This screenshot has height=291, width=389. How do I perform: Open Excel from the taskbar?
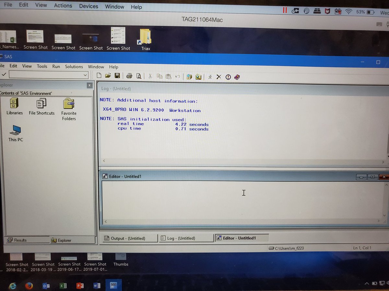pos(63,286)
